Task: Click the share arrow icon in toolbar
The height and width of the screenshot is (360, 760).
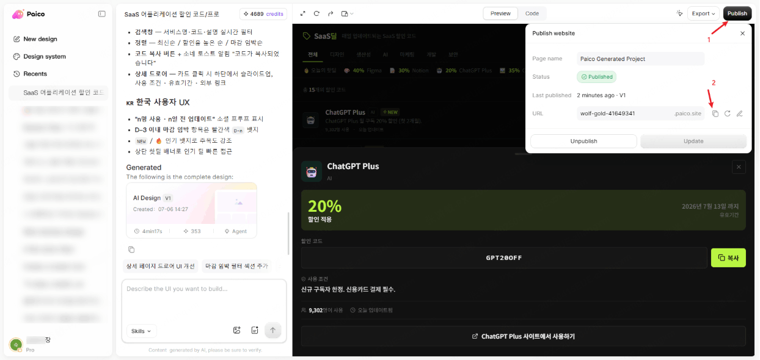Action: (331, 13)
